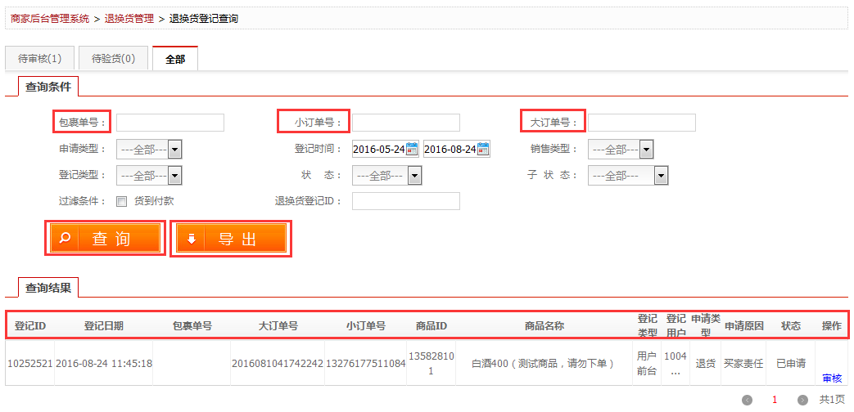
Task: Go to previous page arrow in pagination
Action: point(748,400)
